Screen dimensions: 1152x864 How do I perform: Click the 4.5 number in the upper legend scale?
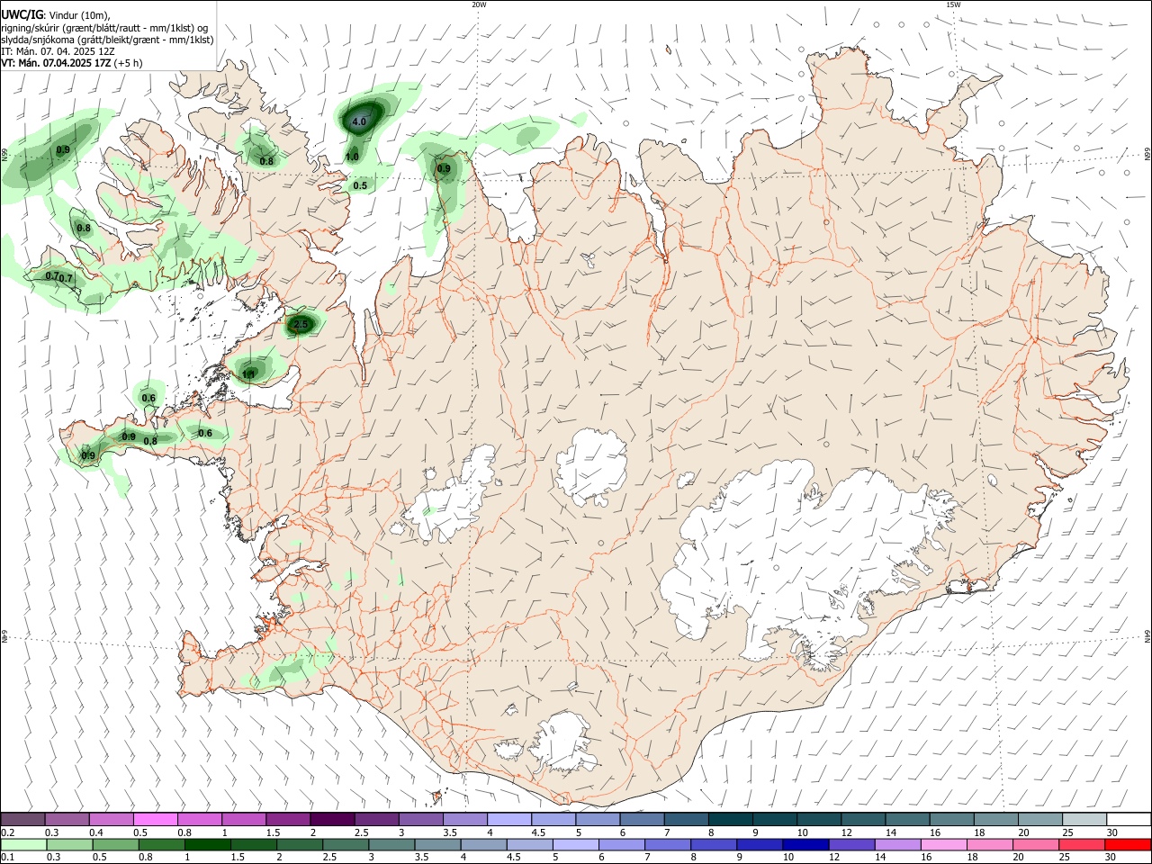point(538,832)
